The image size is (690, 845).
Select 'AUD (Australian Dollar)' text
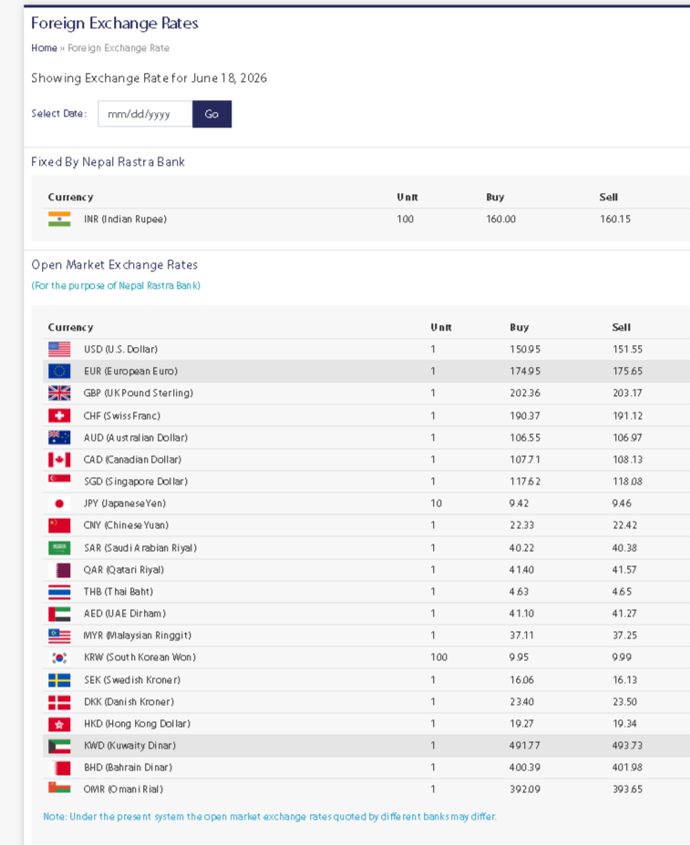click(x=136, y=438)
